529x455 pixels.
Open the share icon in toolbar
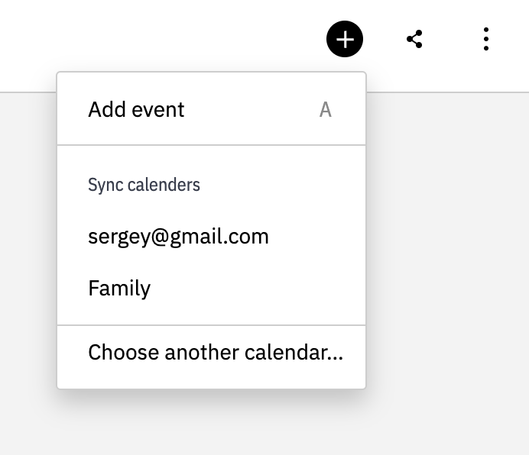(x=414, y=39)
